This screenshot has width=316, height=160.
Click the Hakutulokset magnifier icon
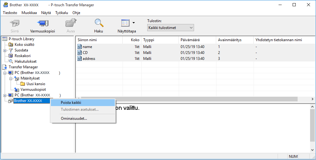pos(11,61)
